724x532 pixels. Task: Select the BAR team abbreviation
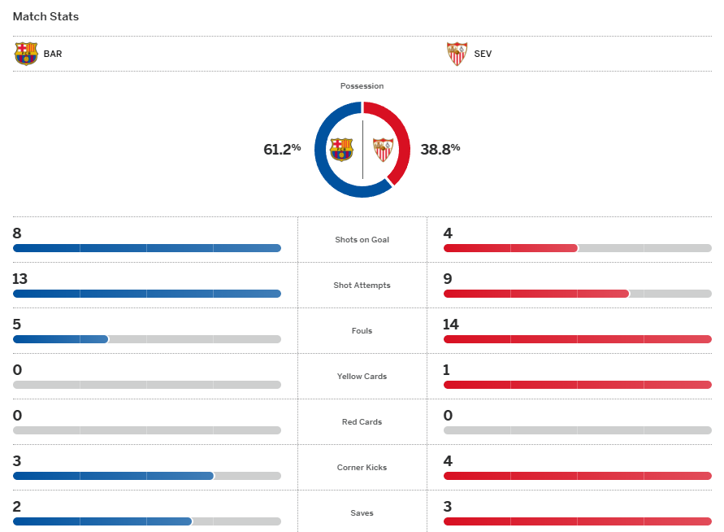point(53,55)
